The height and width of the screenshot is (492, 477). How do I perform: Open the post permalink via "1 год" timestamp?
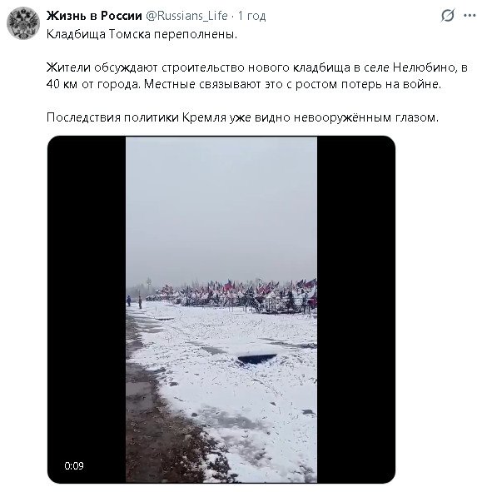pyautogui.click(x=251, y=16)
